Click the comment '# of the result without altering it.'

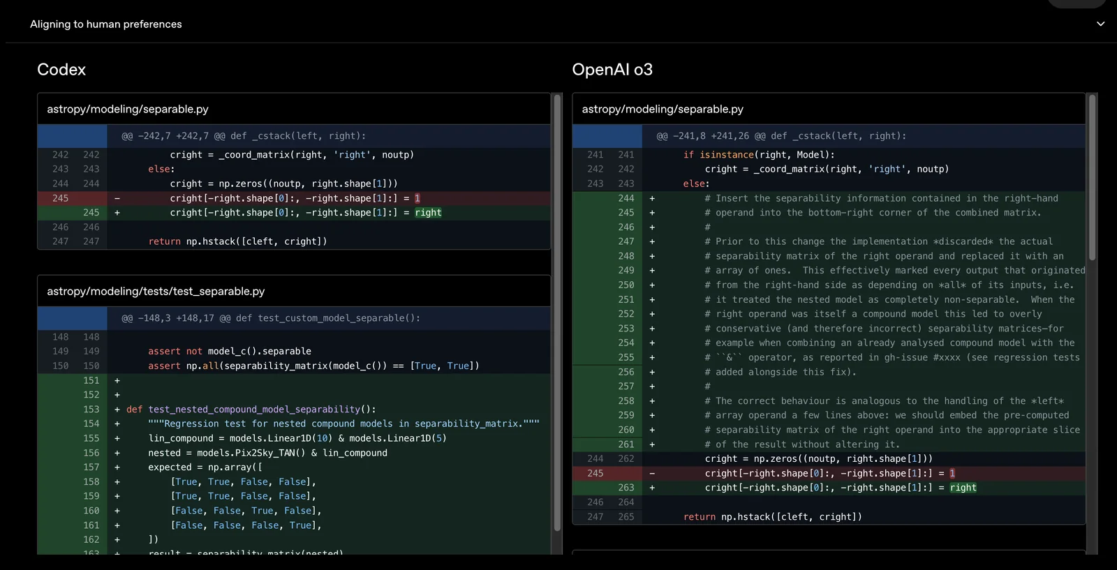802,444
